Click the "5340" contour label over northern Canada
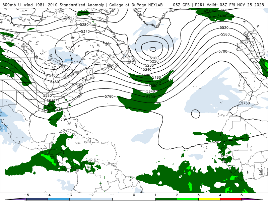This screenshot has width=268, height=201. [x=85, y=31]
